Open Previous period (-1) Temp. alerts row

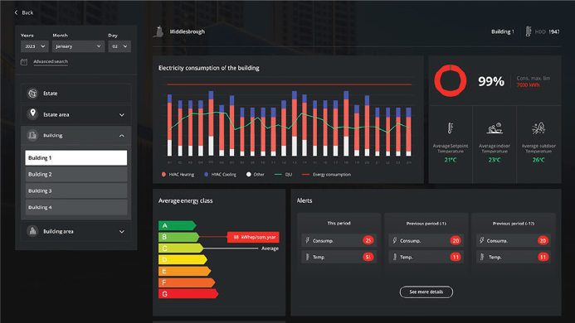coord(426,257)
